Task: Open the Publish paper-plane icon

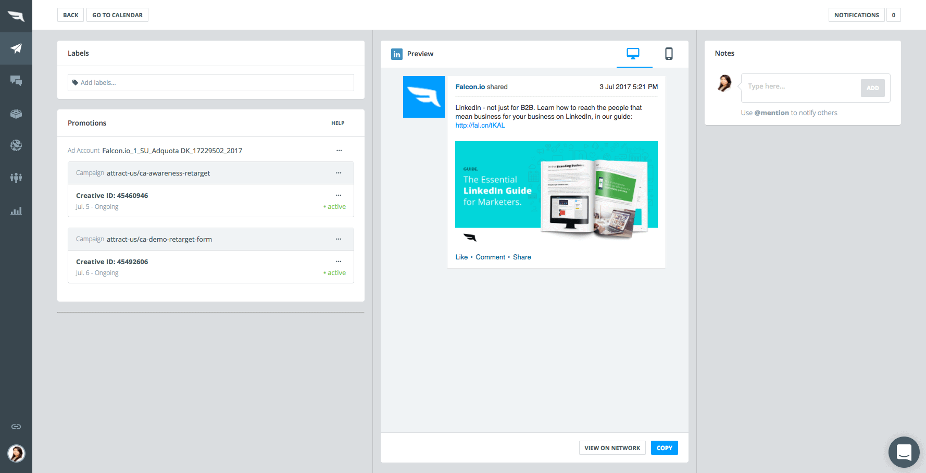Action: pyautogui.click(x=16, y=48)
